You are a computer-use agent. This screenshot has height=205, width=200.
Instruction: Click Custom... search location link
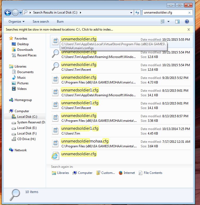coord(105,173)
